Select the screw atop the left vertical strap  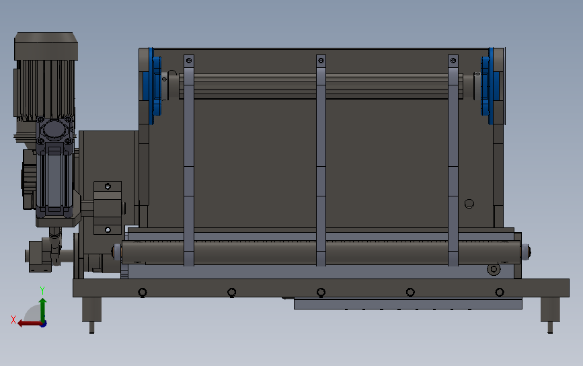tap(189, 61)
